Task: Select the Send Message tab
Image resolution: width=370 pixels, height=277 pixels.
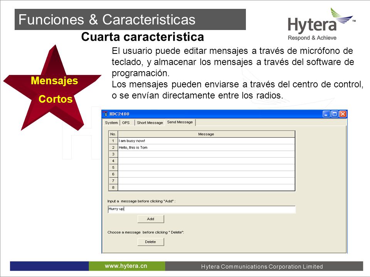Action: (x=180, y=122)
